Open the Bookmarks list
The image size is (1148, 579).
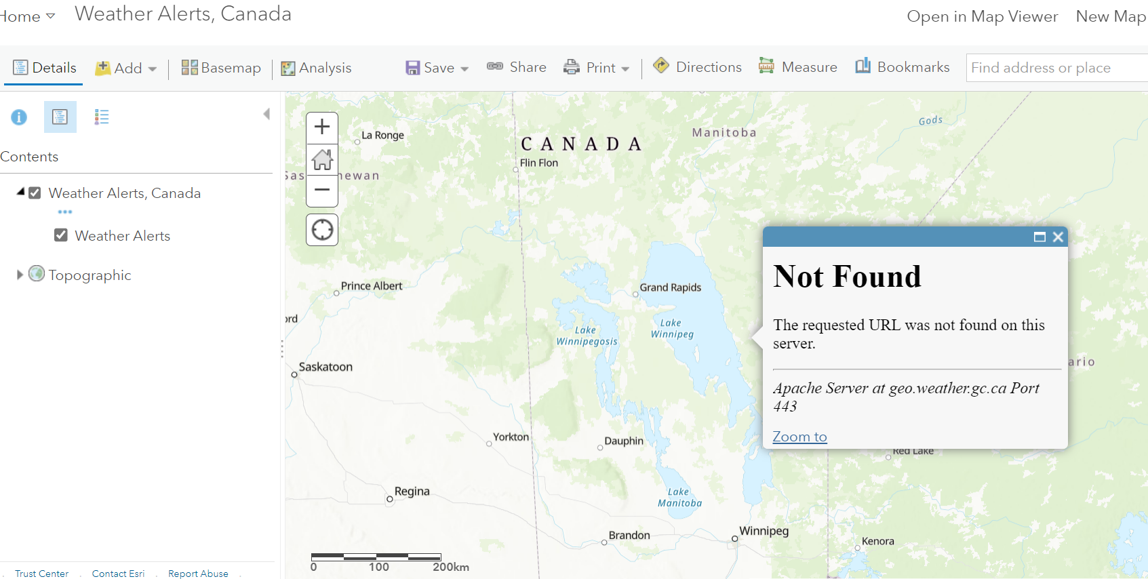click(902, 67)
